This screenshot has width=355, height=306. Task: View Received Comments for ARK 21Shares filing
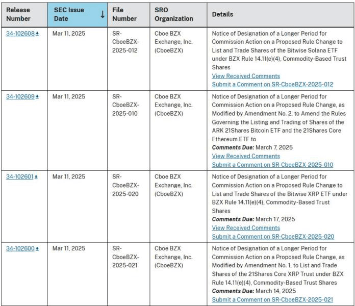pos(246,156)
